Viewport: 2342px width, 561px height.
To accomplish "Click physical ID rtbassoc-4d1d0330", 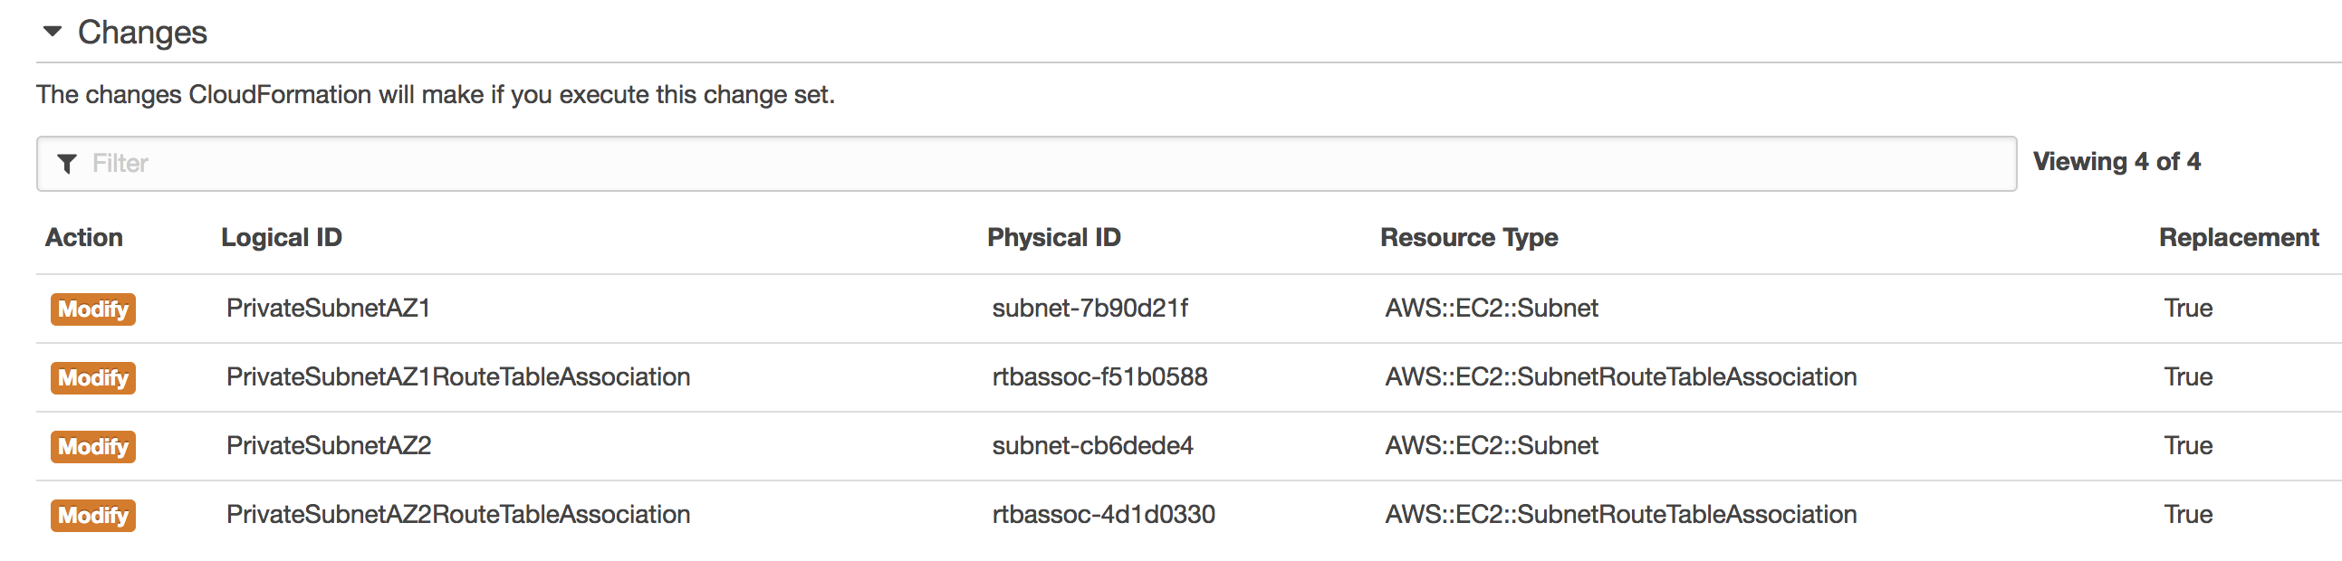I will (x=1103, y=515).
